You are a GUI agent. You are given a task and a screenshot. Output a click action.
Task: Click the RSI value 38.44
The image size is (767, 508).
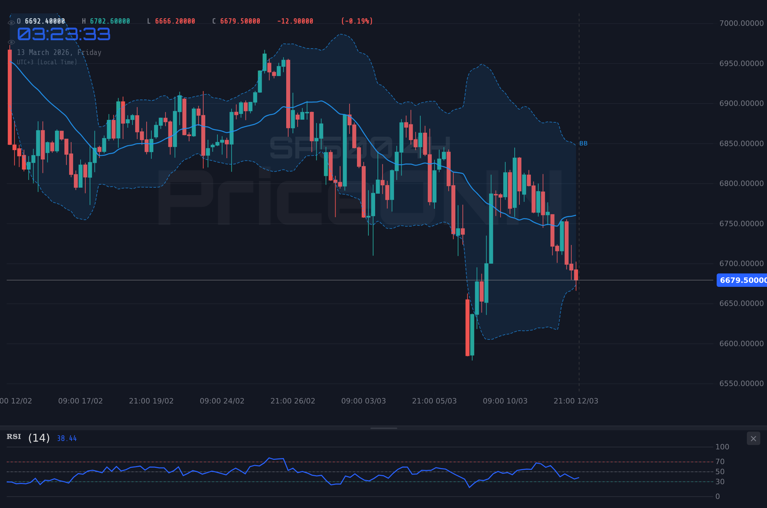tap(67, 439)
